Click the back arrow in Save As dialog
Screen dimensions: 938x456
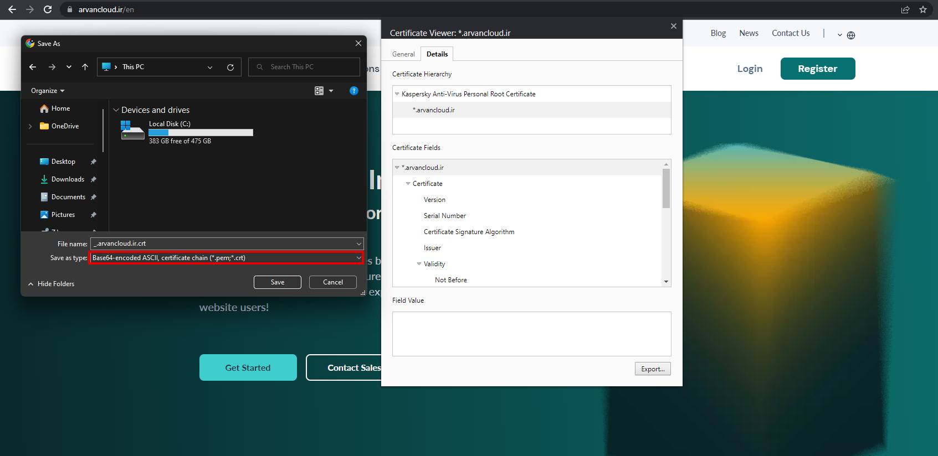coord(33,67)
